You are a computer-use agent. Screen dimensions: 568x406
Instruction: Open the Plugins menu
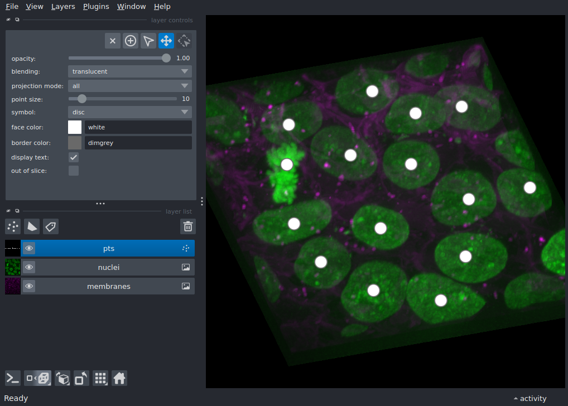[95, 6]
